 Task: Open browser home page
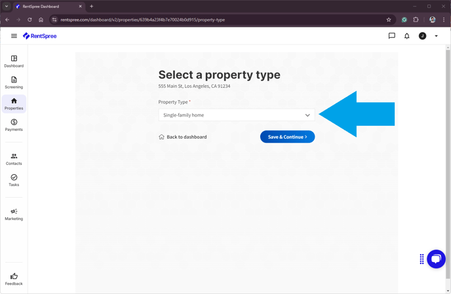(x=41, y=20)
